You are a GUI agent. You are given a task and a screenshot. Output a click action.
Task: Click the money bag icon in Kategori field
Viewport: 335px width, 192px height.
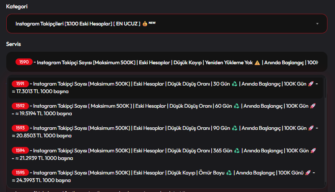point(145,24)
